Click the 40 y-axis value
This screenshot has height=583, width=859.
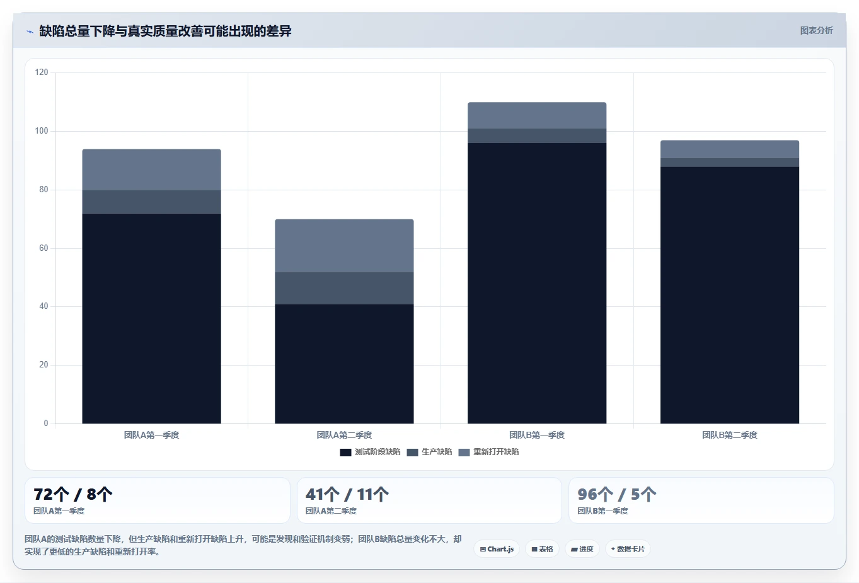(43, 306)
